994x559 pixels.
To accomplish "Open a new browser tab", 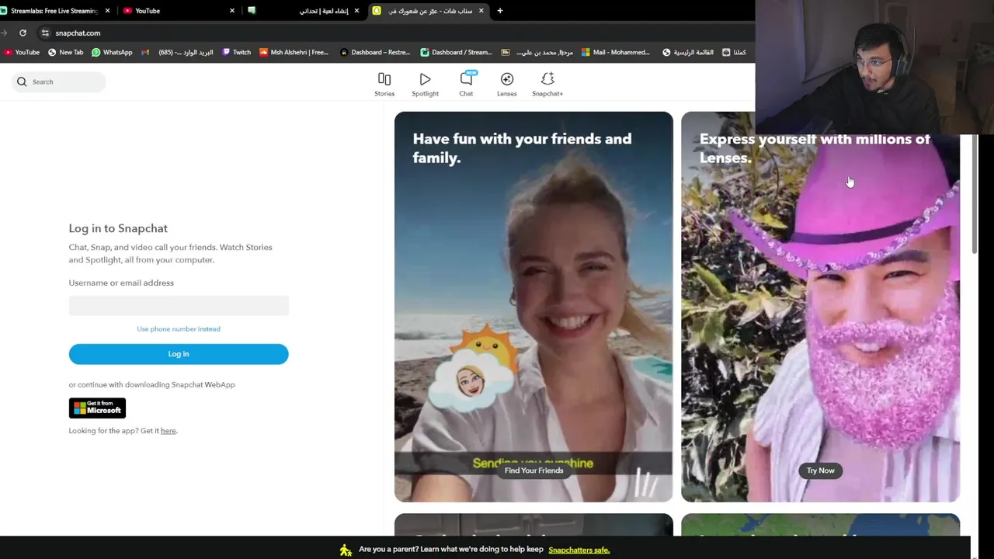I will (500, 11).
